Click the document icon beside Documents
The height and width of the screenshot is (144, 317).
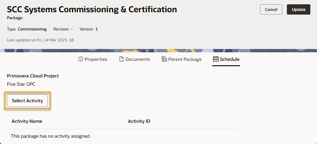pos(122,59)
